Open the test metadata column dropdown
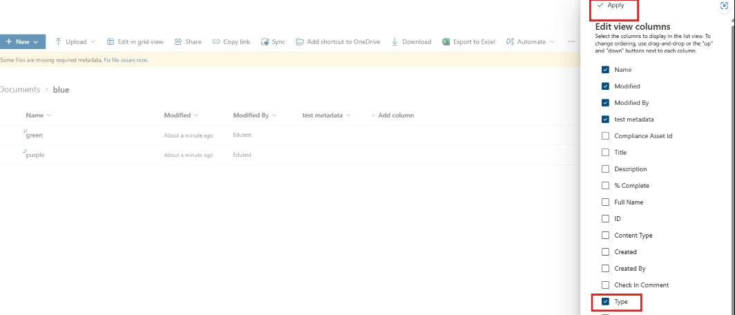This screenshot has width=735, height=315. (x=348, y=115)
